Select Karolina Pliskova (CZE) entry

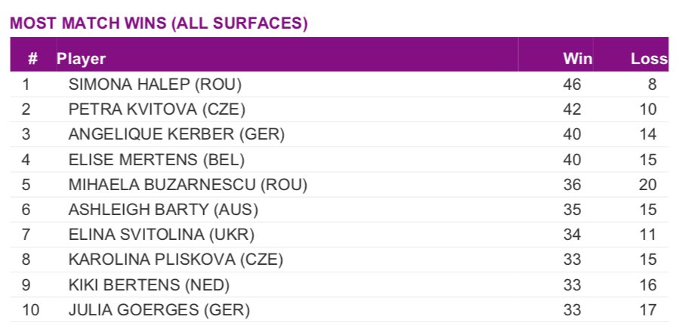(175, 260)
